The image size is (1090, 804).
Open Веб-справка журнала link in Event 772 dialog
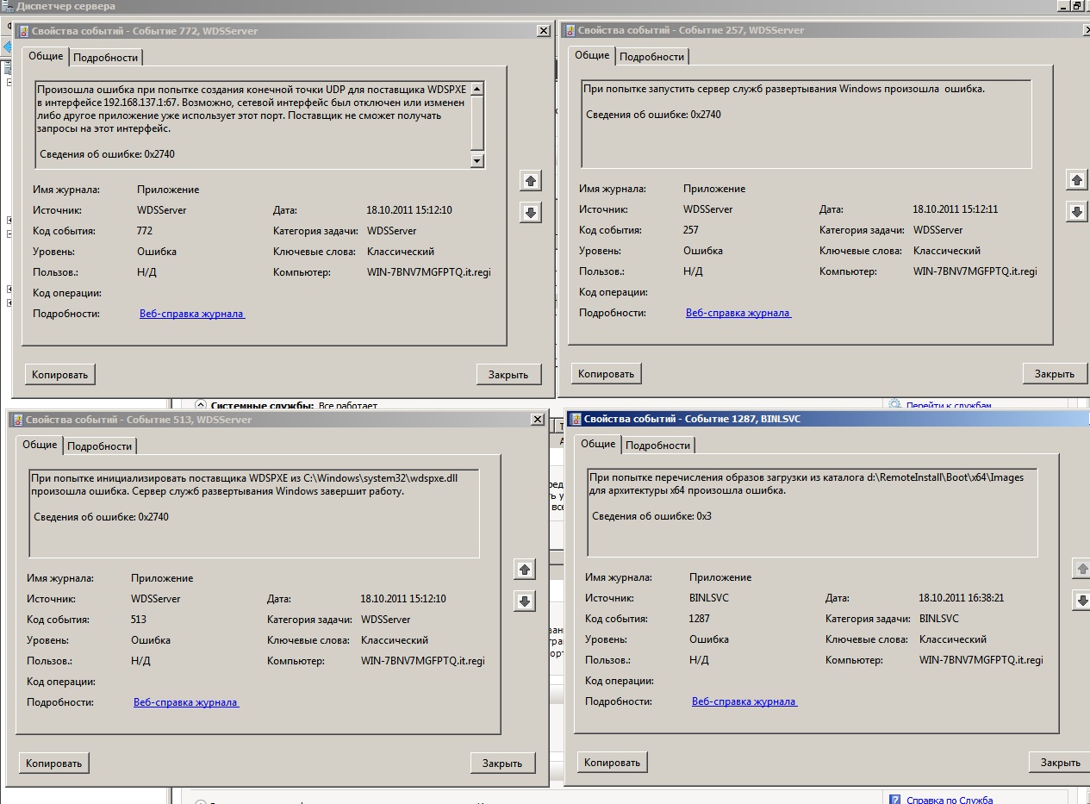(x=192, y=314)
